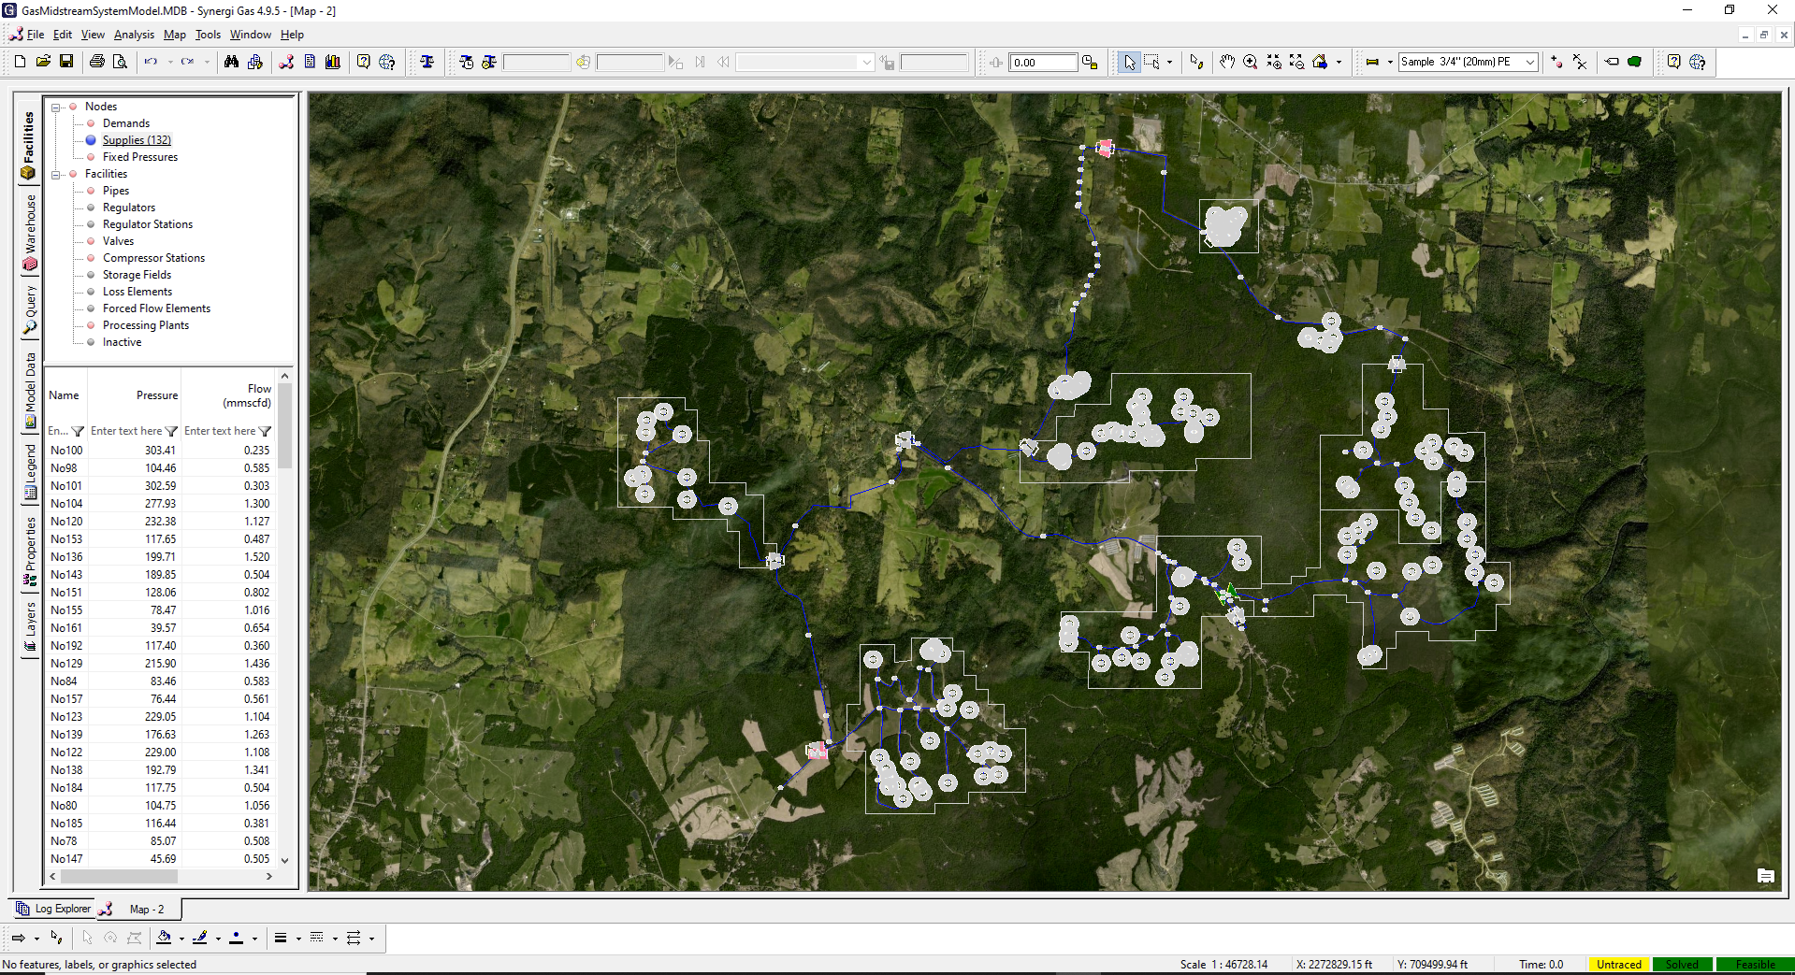
Task: Select the pointer selection tool
Action: pyautogui.click(x=1129, y=62)
